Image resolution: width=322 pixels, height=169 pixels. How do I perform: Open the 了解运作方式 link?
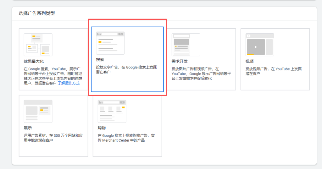69,83
